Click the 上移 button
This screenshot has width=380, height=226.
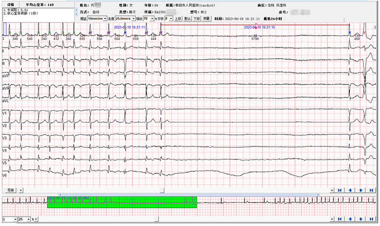[x=178, y=19]
